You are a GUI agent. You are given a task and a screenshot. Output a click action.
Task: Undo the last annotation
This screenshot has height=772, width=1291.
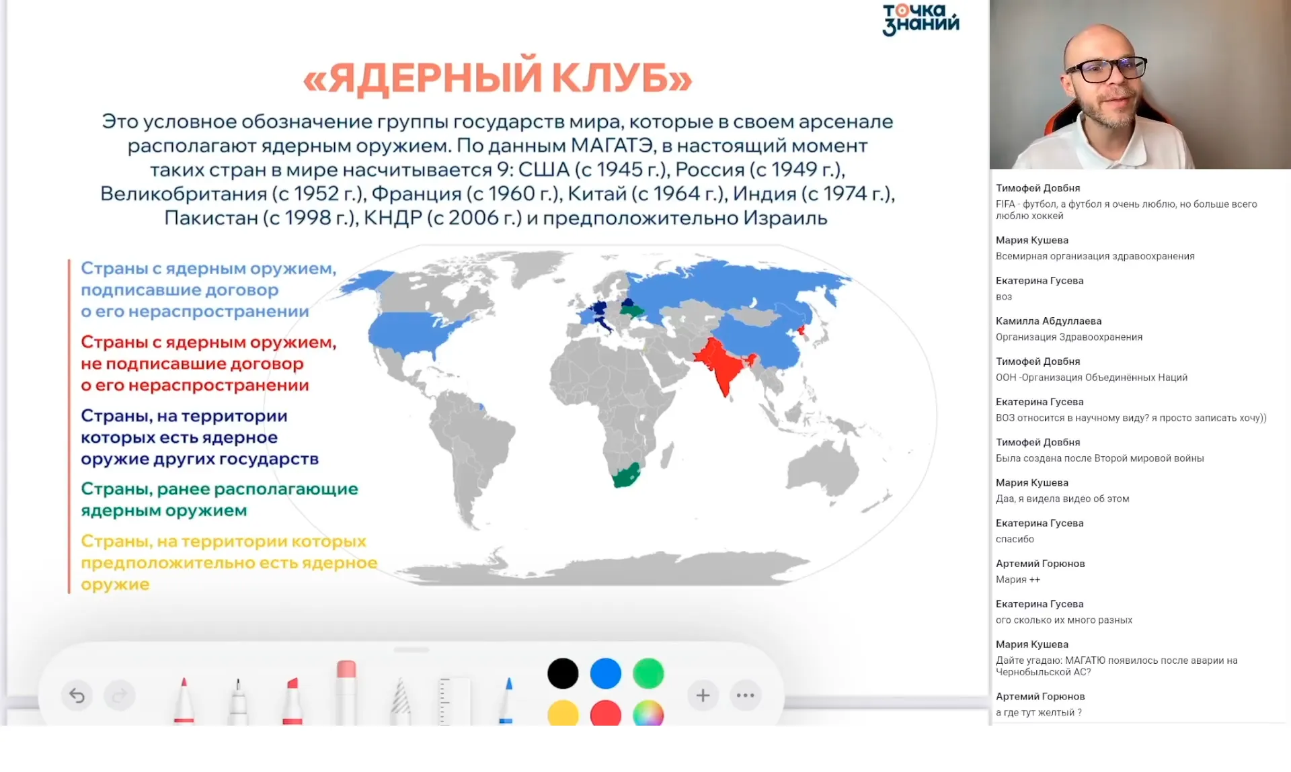click(77, 695)
